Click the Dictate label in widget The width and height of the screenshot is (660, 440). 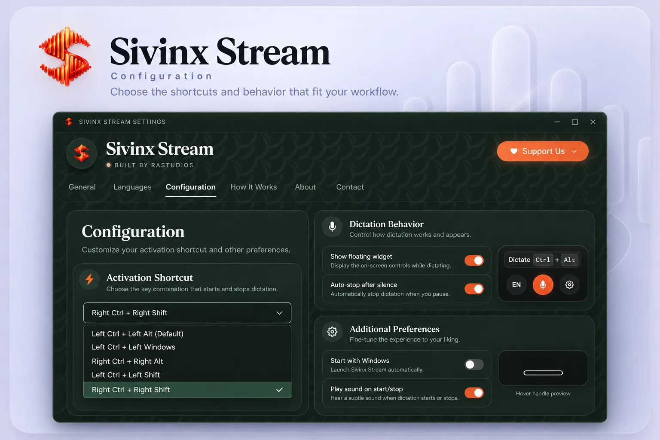coord(519,260)
